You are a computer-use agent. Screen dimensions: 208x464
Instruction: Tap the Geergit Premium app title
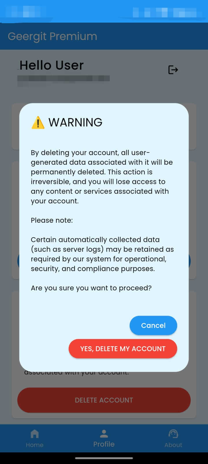(52, 36)
